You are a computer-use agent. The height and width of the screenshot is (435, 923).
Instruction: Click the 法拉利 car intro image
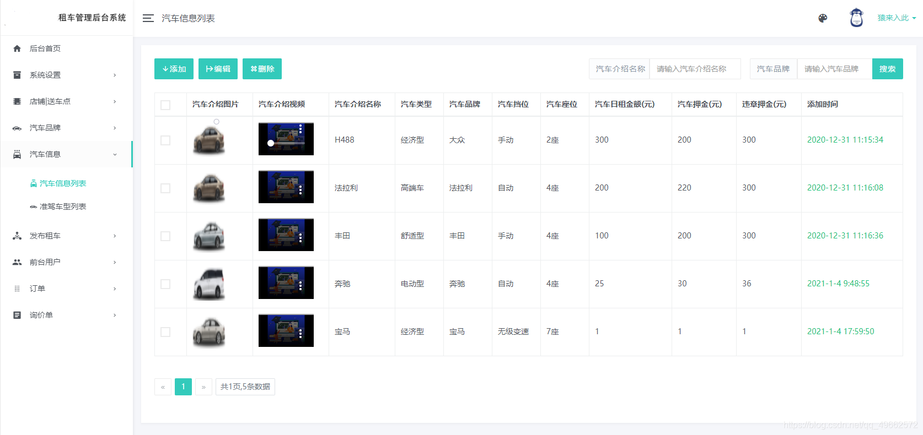coord(209,188)
